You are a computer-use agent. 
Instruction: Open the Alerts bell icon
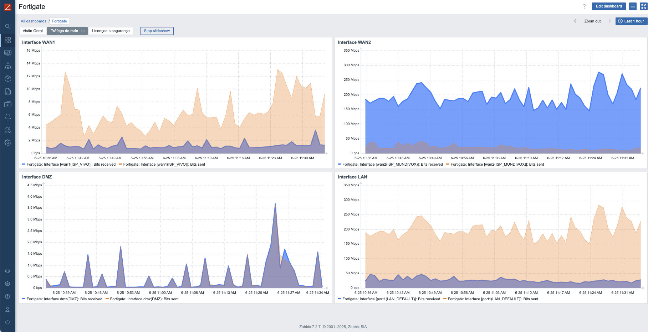(7, 117)
